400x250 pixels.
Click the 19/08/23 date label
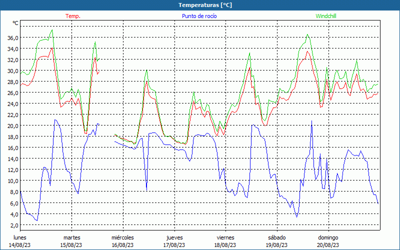[276, 245]
